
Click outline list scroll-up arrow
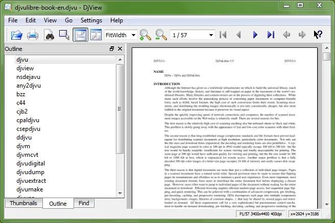120,60
